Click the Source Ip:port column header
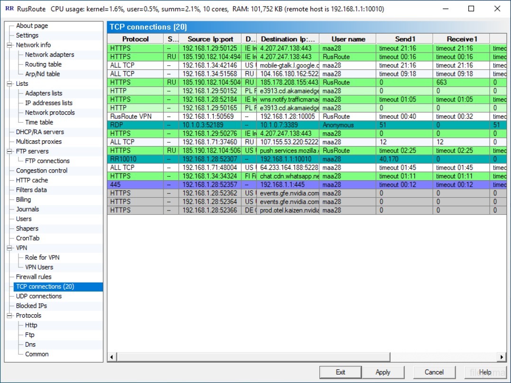The image size is (511, 383). pos(210,39)
